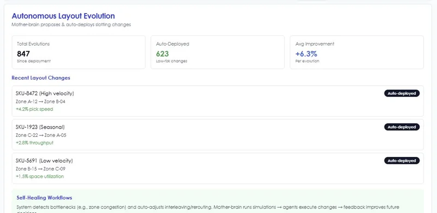Click the 623 auto-deployed value
The width and height of the screenshot is (437, 213).
162,54
